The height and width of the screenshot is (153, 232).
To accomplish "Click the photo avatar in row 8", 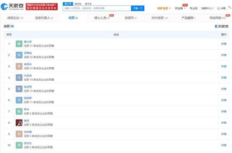I will pyautogui.click(x=19, y=123).
